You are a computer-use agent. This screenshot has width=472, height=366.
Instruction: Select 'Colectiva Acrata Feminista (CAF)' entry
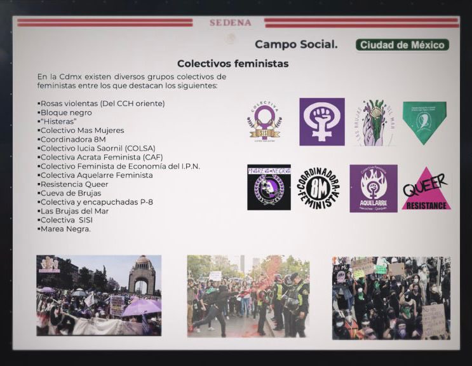tap(100, 157)
